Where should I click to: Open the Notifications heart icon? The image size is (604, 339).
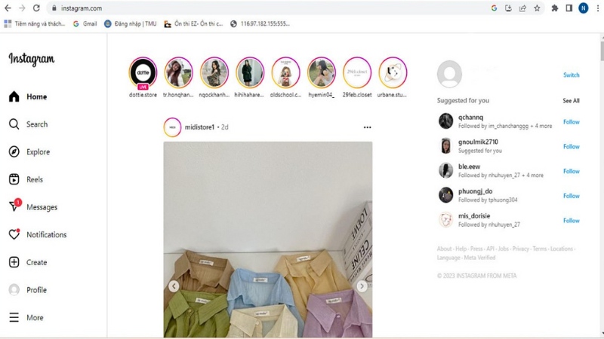(x=14, y=234)
